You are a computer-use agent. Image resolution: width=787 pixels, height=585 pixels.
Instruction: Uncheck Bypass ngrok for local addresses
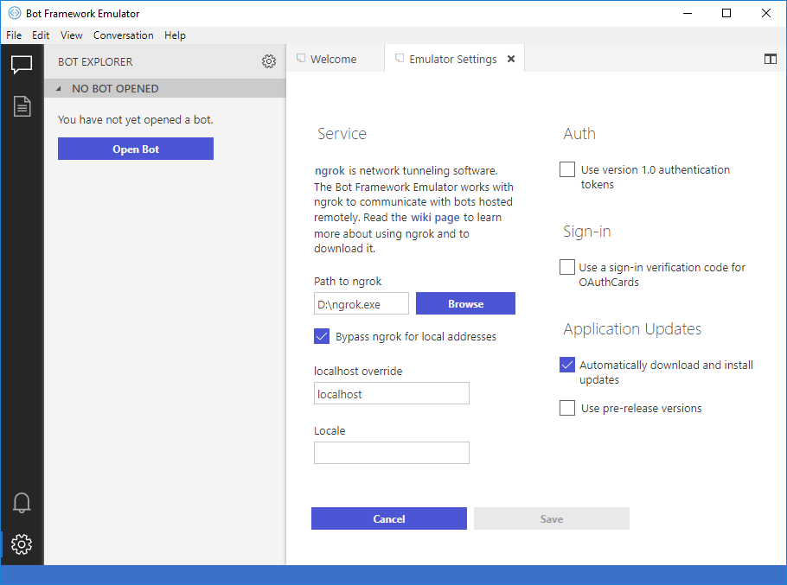[322, 336]
